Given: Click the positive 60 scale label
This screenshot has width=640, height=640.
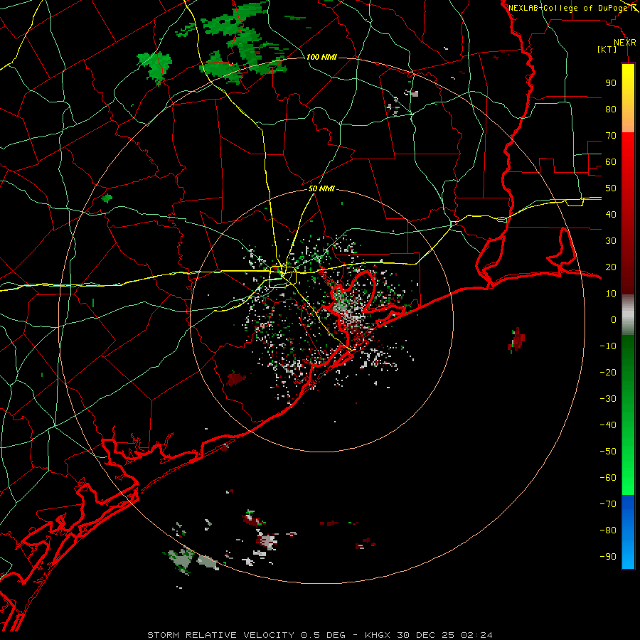Looking at the screenshot, I should pos(611,161).
